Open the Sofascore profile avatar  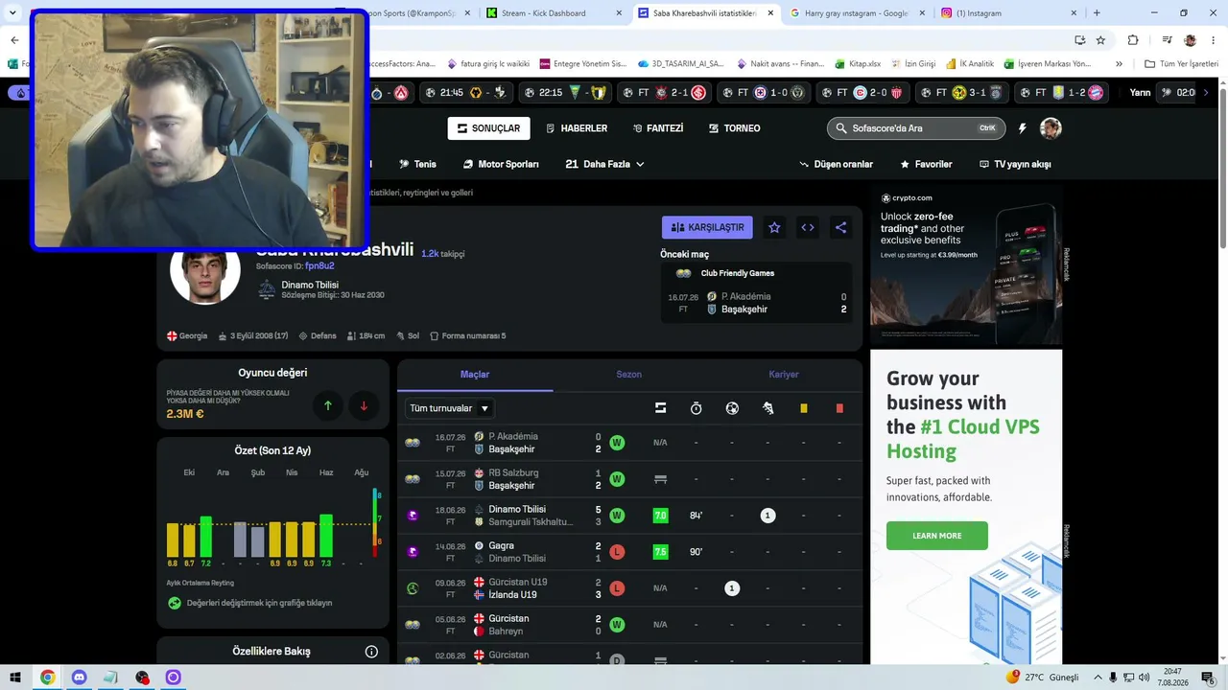point(1051,128)
